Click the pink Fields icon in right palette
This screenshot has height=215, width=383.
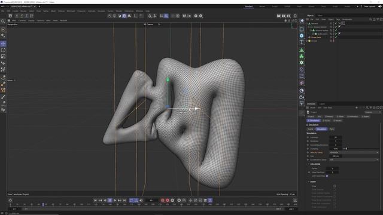point(302,83)
